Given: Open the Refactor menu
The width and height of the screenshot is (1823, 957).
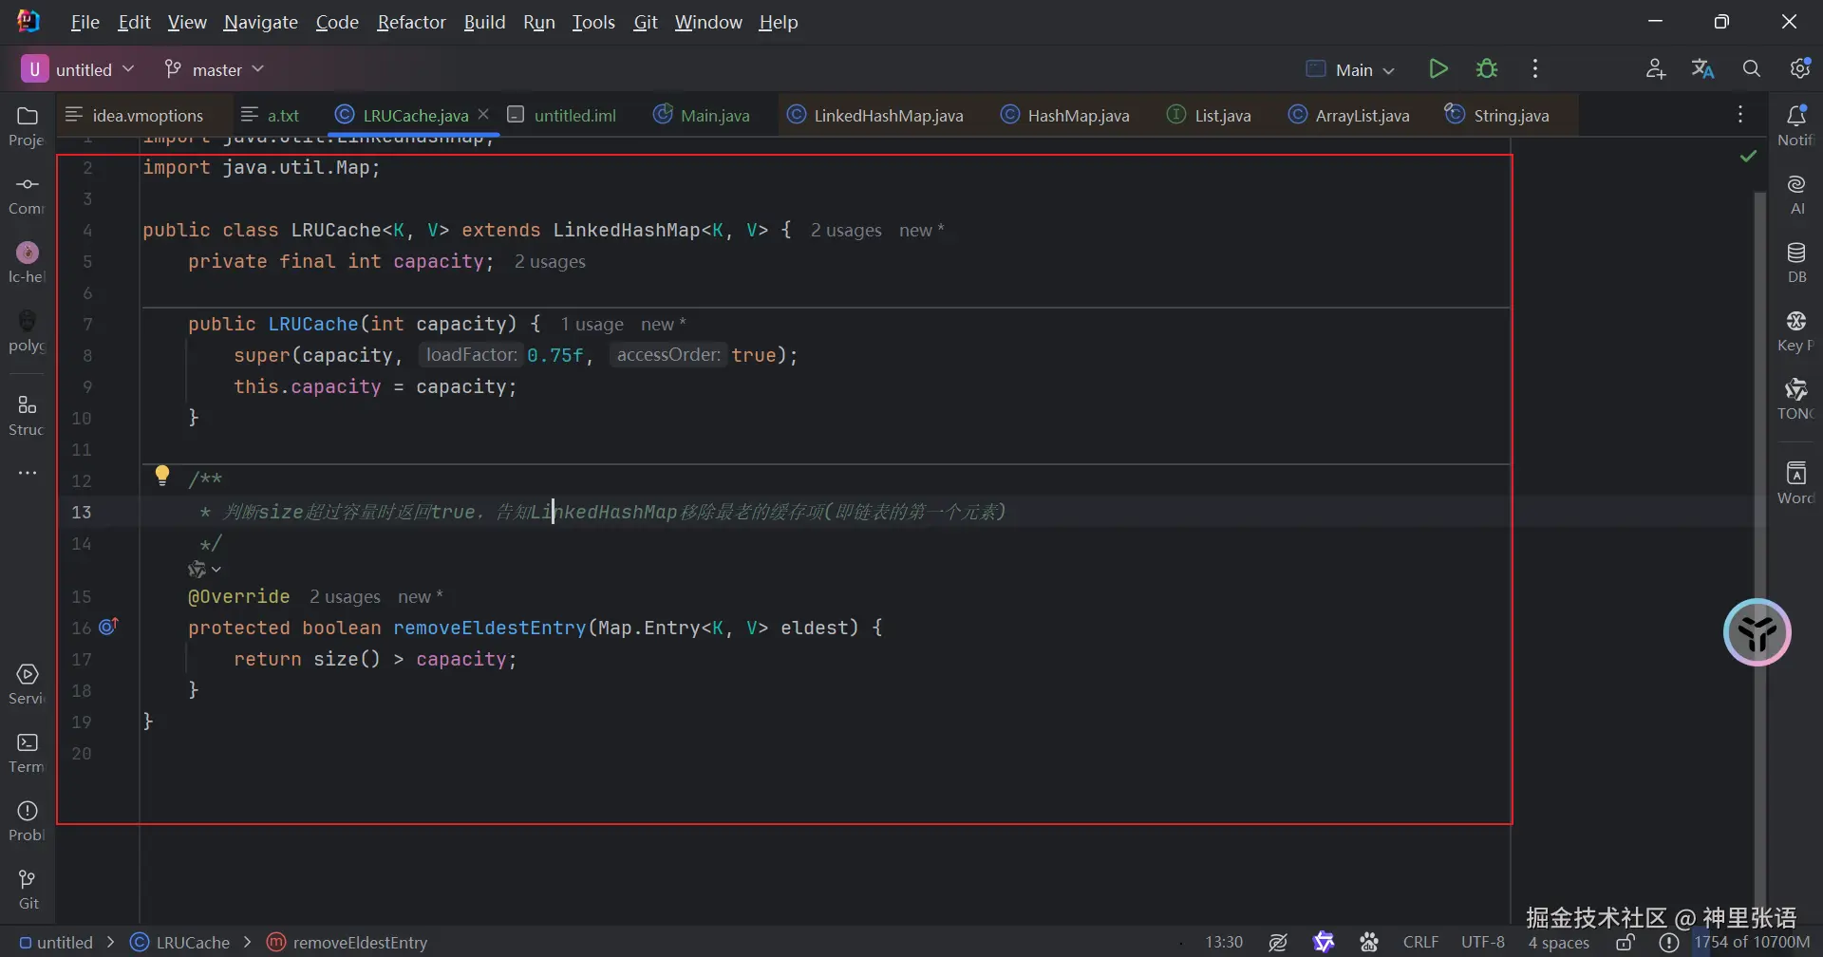Looking at the screenshot, I should pos(410,22).
